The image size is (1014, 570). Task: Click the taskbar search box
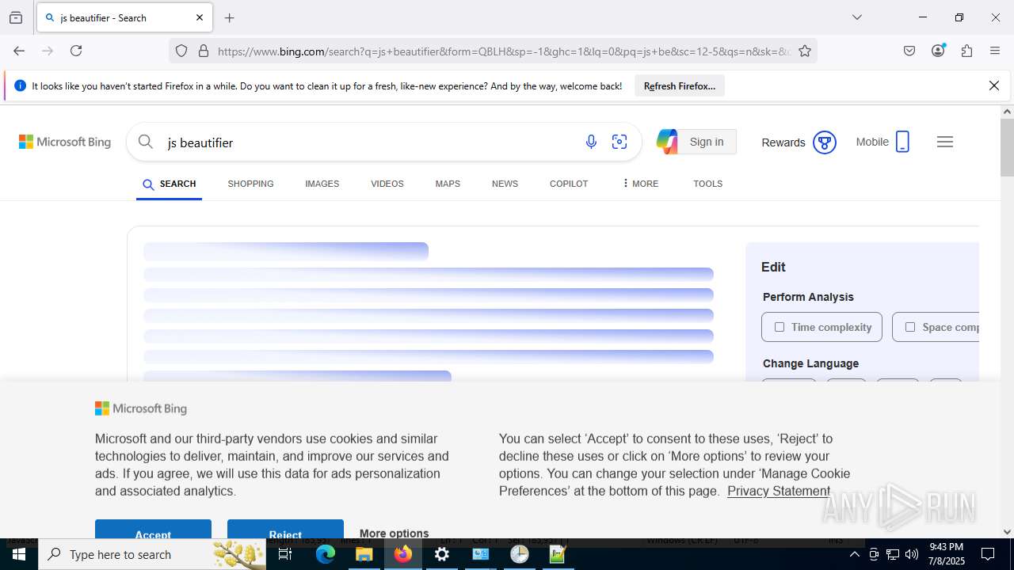(x=151, y=554)
